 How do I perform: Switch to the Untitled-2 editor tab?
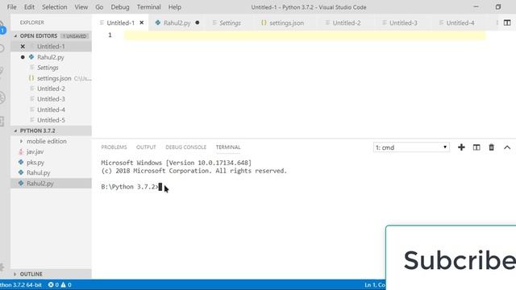click(x=346, y=23)
